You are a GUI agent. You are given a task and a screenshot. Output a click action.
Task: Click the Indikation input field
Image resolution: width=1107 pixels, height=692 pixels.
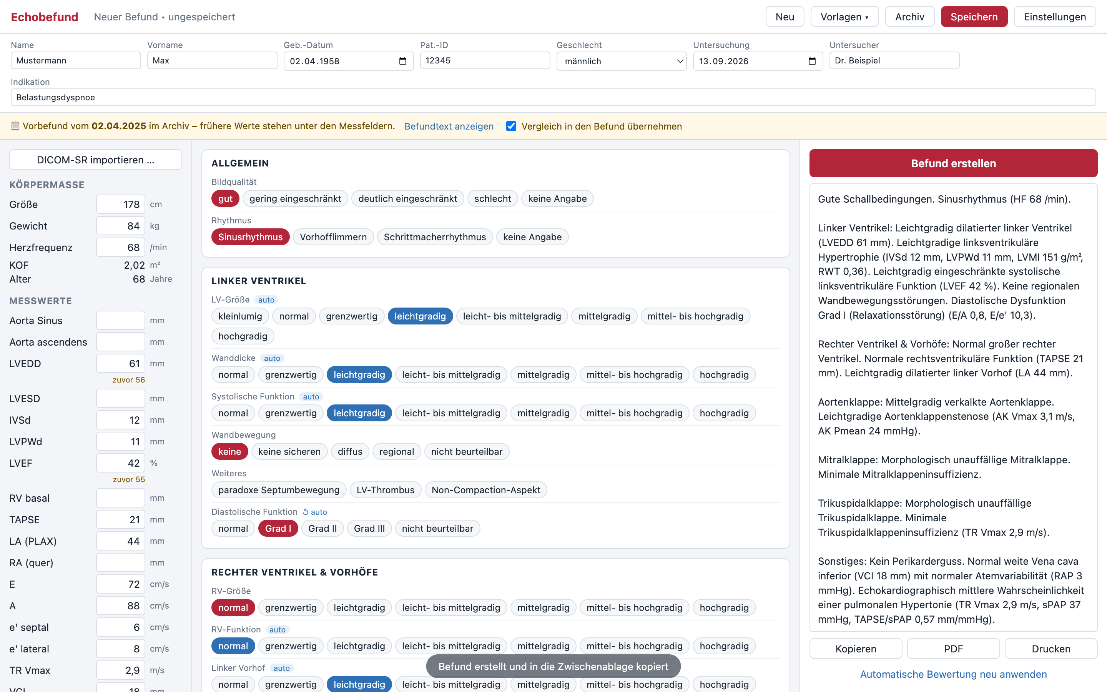[x=553, y=98]
